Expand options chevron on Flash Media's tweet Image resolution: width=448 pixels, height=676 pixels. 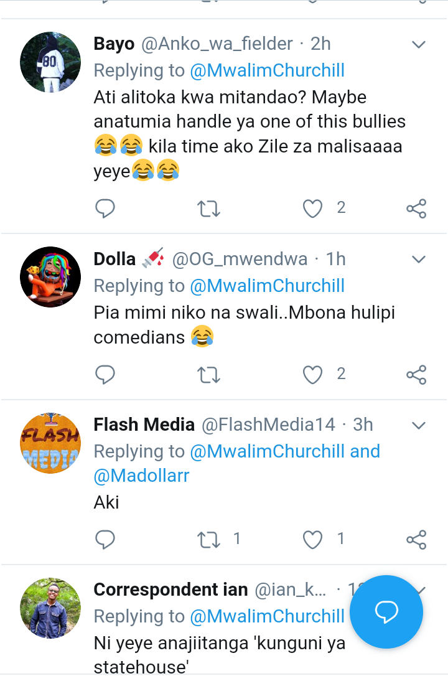pyautogui.click(x=419, y=426)
